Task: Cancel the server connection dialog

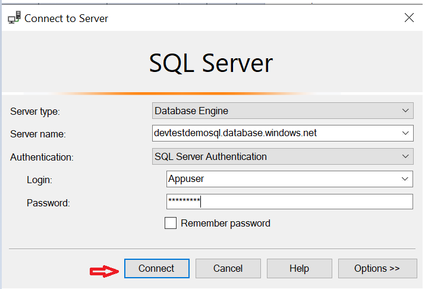Action: (228, 268)
